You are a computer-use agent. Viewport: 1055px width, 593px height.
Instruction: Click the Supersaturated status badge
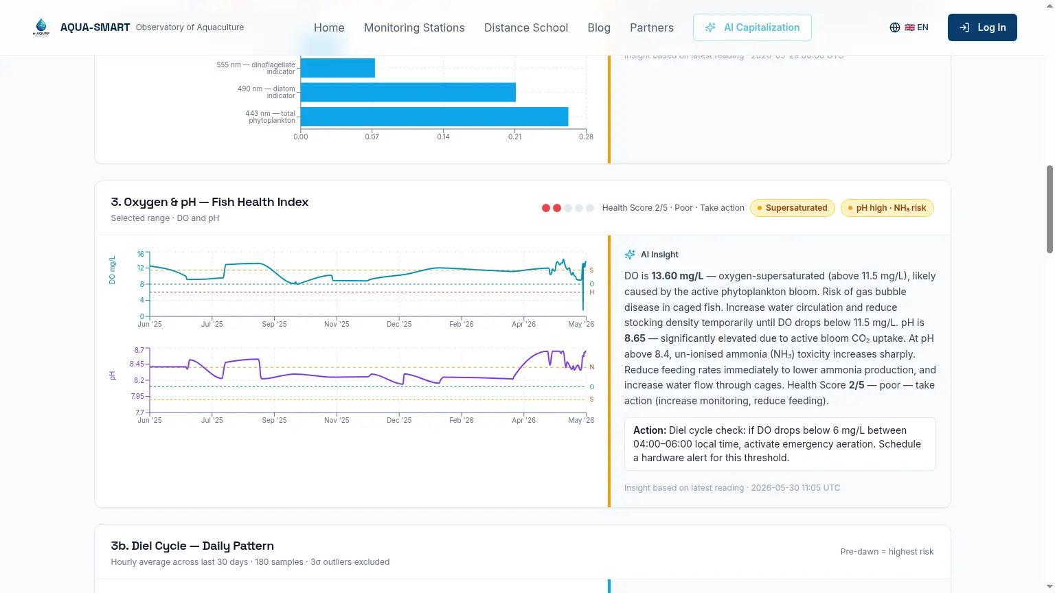(792, 208)
